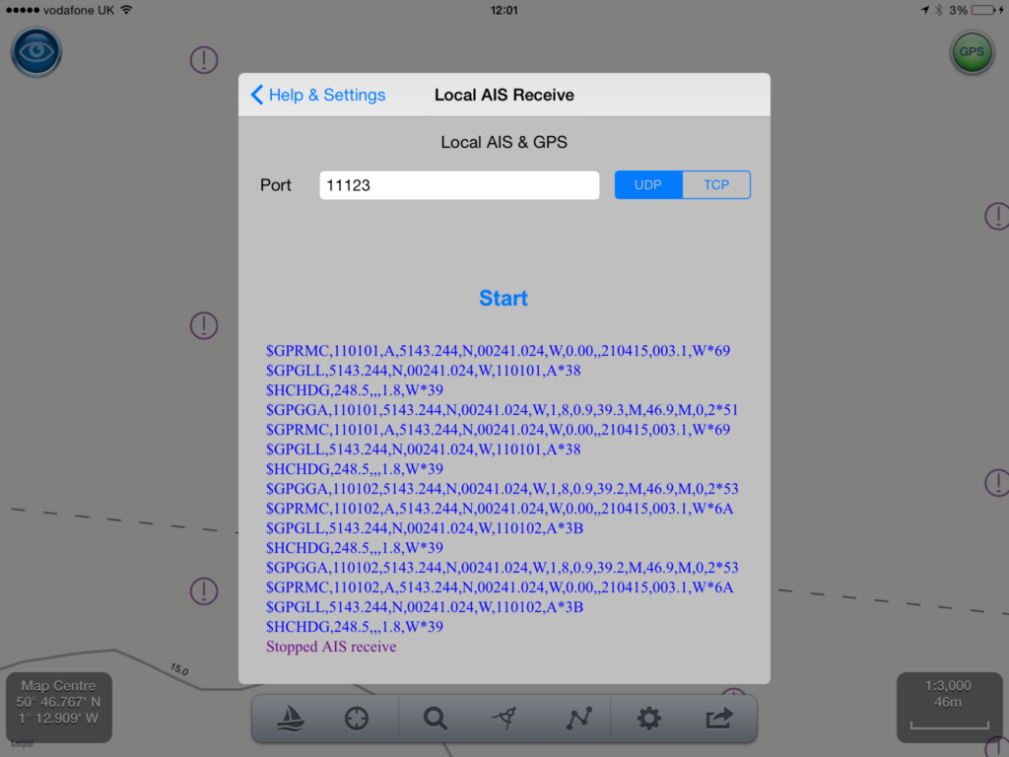Open the Legal link on the chart
The image size is (1009, 757).
(22, 743)
